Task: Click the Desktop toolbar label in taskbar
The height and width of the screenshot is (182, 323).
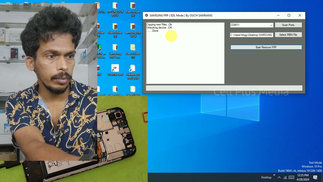Action: coord(266,177)
